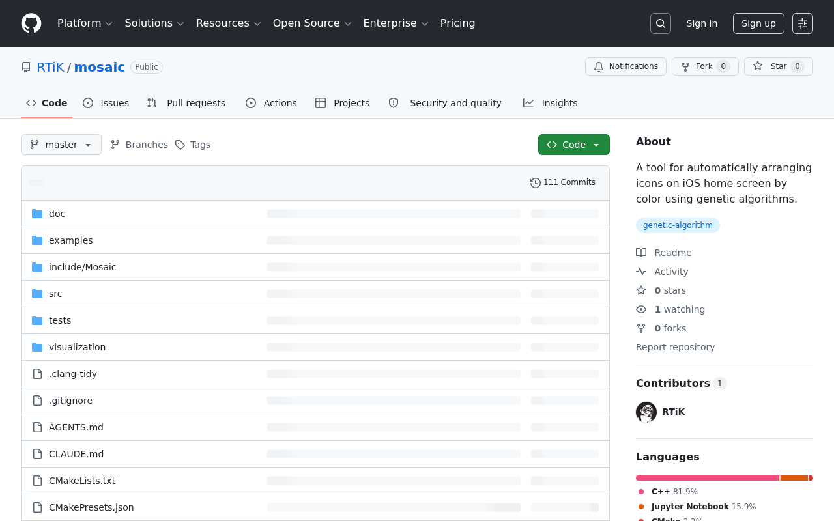Click the AGENTS.md file icon

[37, 427]
